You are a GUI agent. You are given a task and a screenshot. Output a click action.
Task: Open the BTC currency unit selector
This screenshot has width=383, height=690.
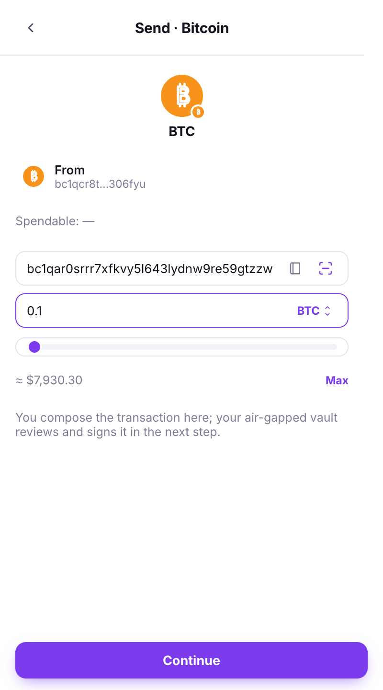coord(314,311)
